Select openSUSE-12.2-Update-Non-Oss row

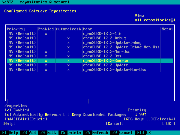tap(90, 69)
